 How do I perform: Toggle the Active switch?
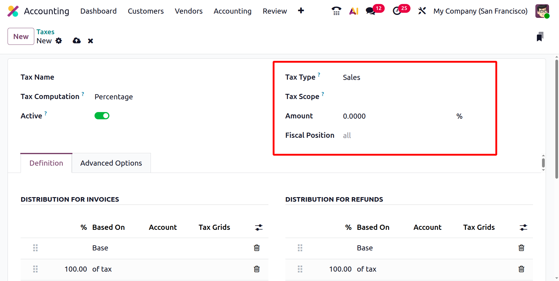point(102,116)
